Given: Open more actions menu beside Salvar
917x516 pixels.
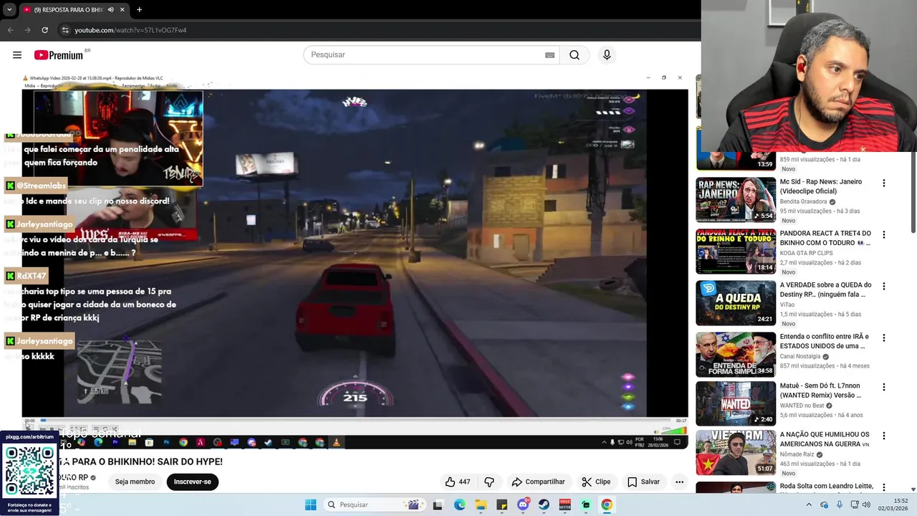Looking at the screenshot, I should click(x=679, y=482).
